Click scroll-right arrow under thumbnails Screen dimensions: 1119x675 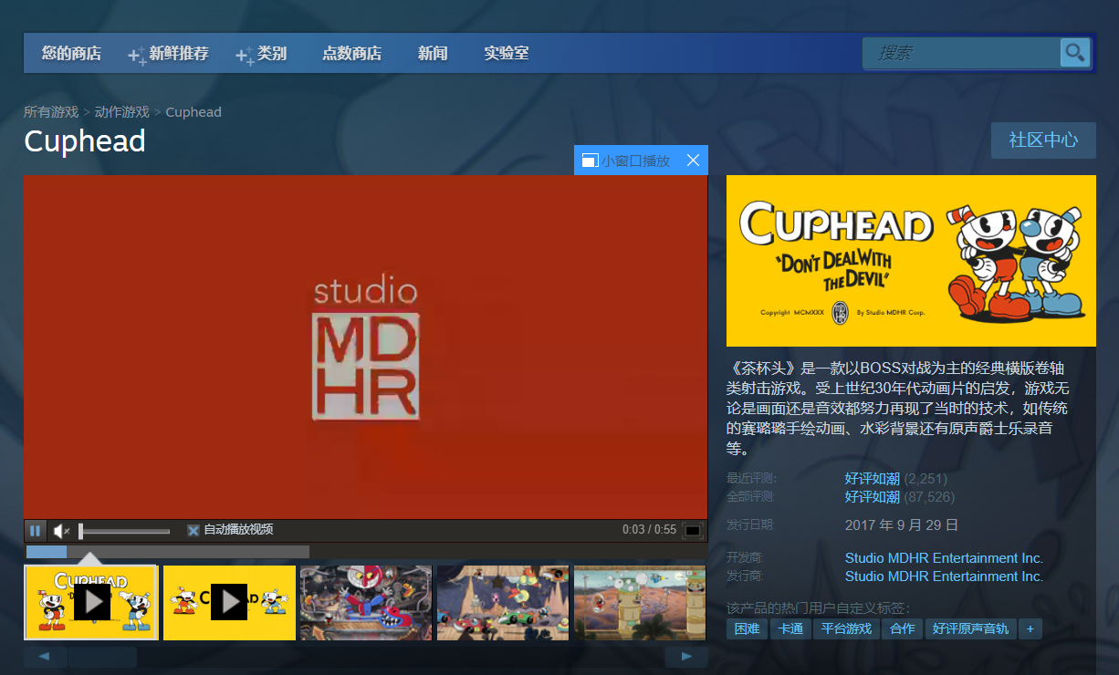click(686, 657)
